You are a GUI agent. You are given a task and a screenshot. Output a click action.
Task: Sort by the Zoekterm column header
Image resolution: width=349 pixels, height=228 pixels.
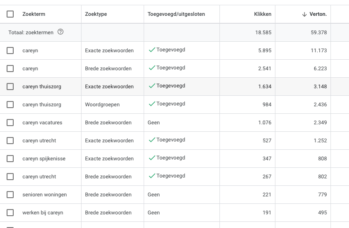click(x=34, y=14)
